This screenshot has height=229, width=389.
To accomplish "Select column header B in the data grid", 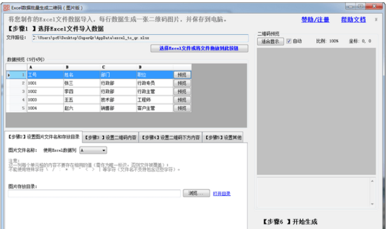I will click(82, 67).
